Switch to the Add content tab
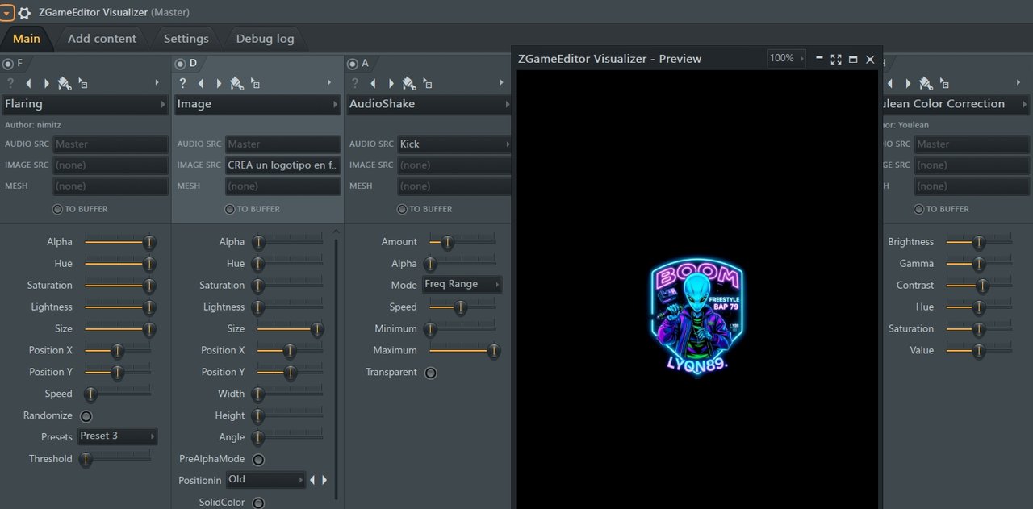Image resolution: width=1033 pixels, height=509 pixels. [102, 39]
